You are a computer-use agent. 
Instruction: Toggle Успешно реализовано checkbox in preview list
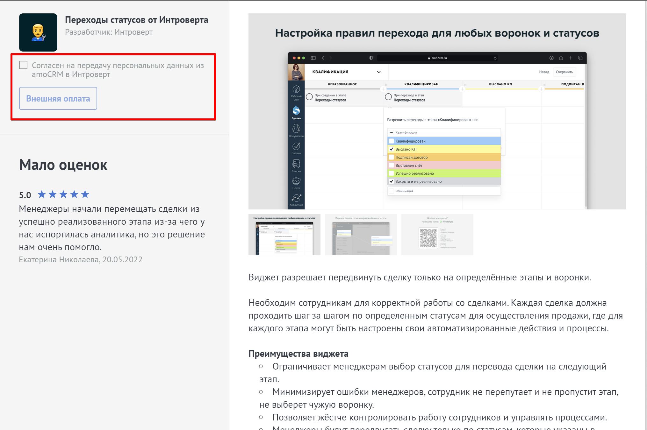pos(392,173)
